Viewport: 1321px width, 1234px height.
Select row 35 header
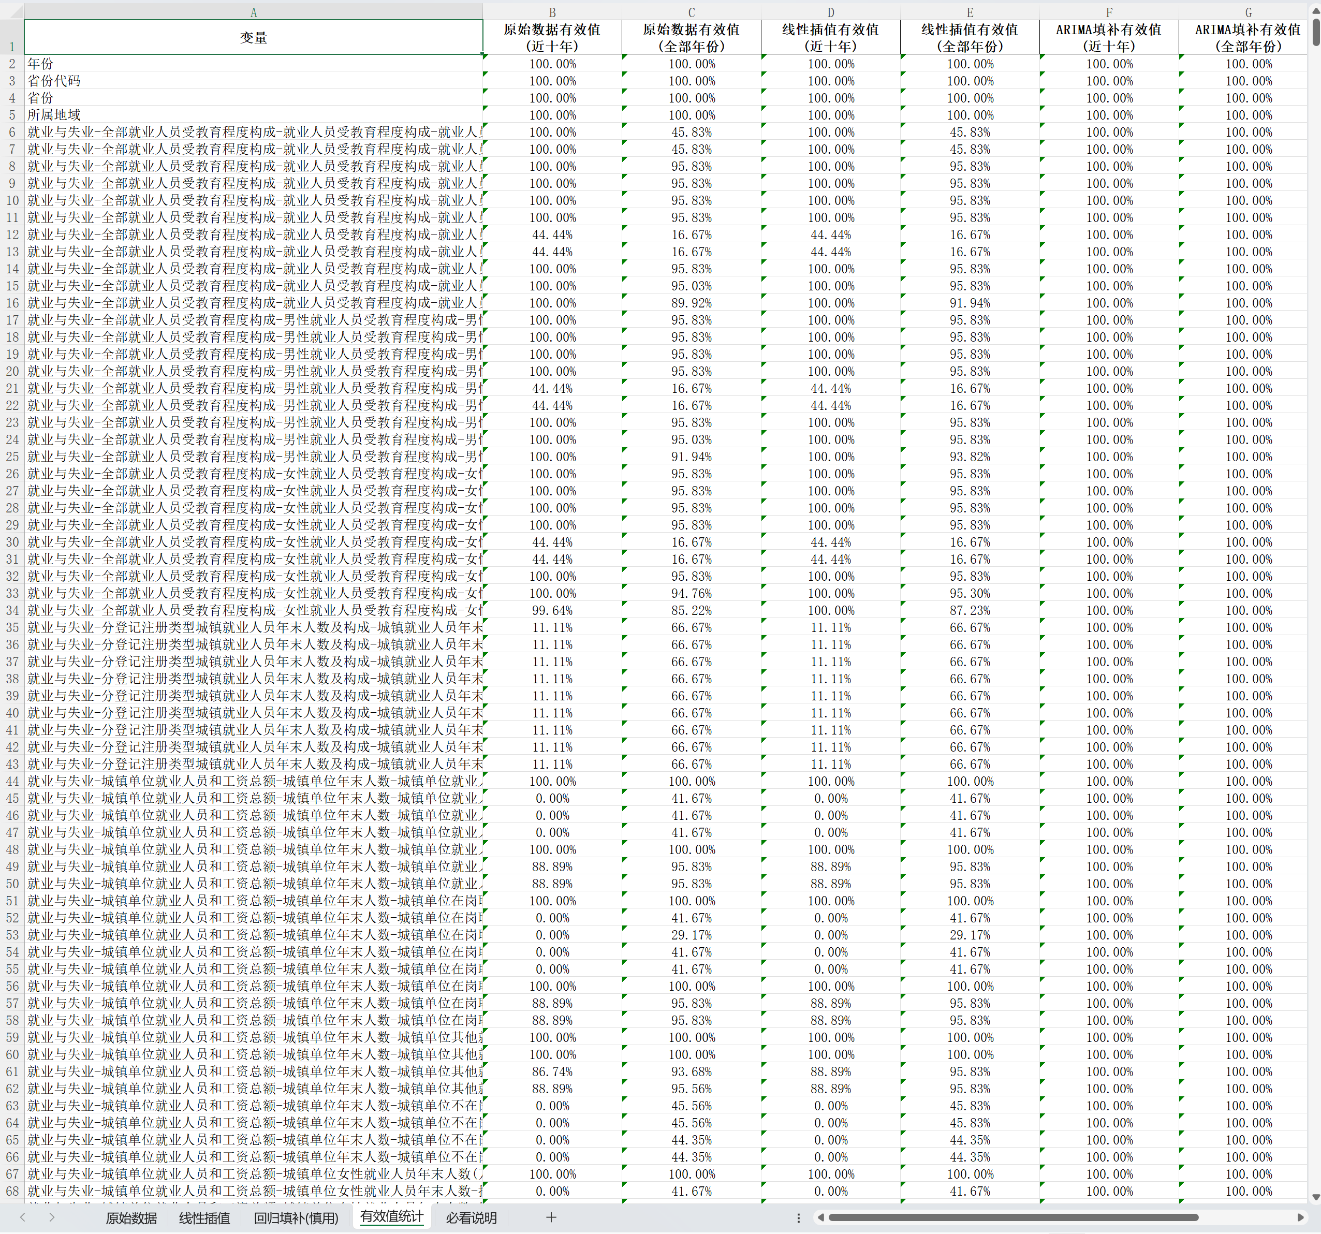coord(12,627)
